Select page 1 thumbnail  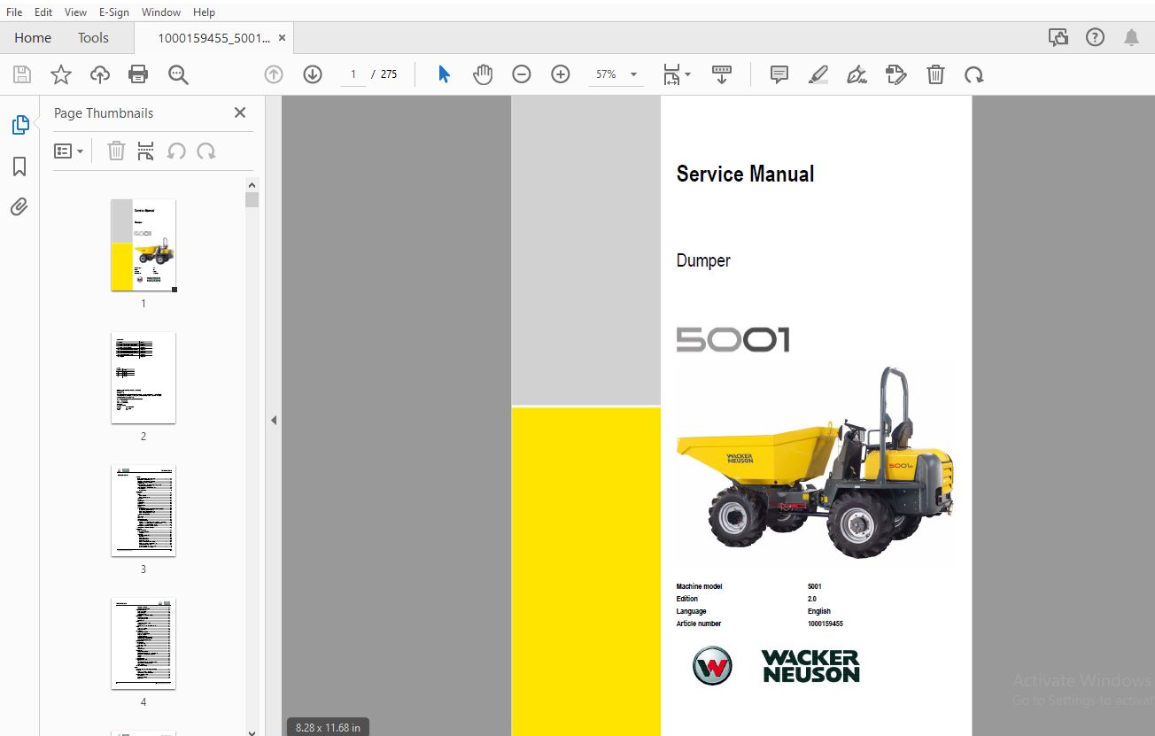pos(143,245)
